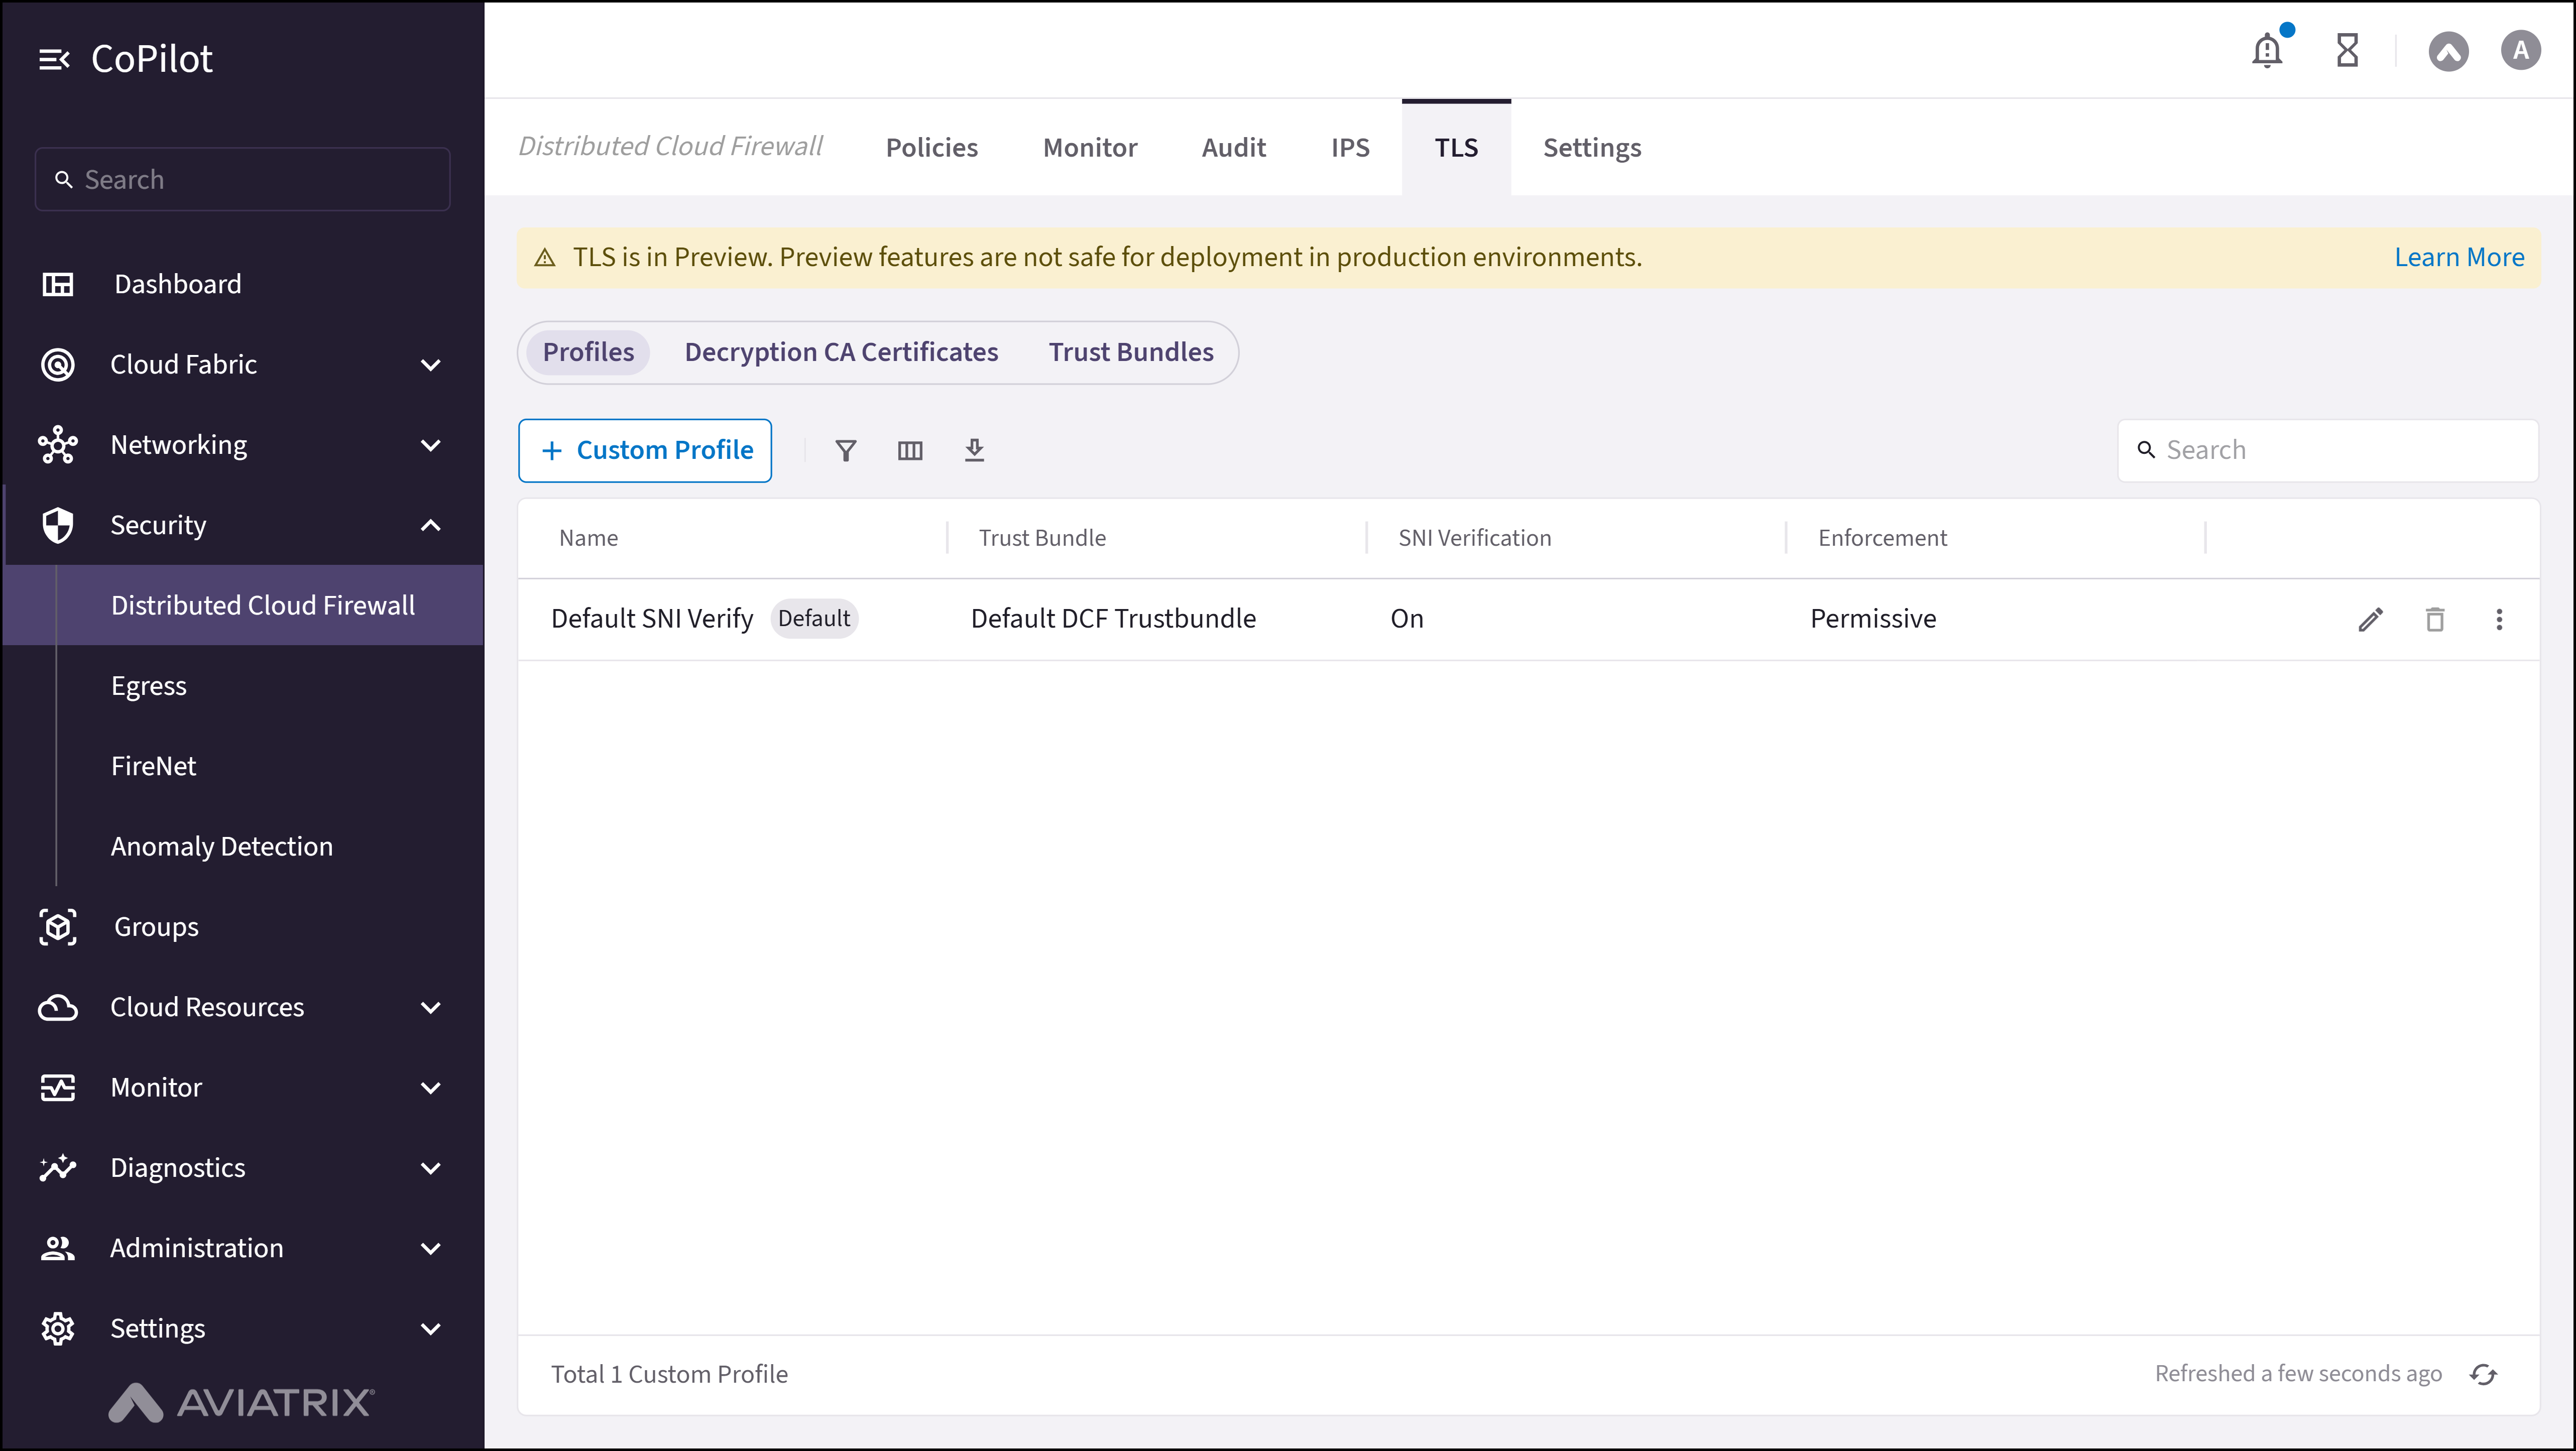Click the Diagnostics icon
This screenshot has width=2576, height=1451.
pyautogui.click(x=58, y=1168)
